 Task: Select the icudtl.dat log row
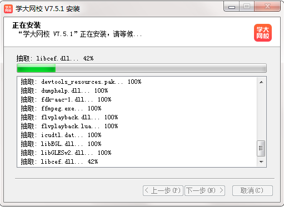137,135
